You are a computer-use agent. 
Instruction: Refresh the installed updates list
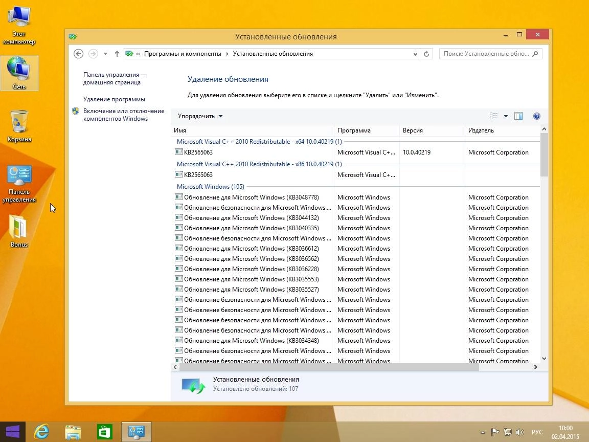click(426, 54)
